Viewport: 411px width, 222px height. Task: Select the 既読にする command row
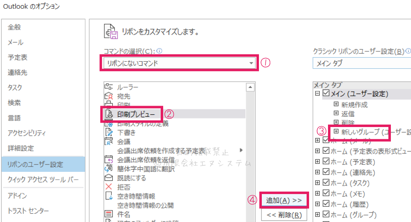coord(175,178)
